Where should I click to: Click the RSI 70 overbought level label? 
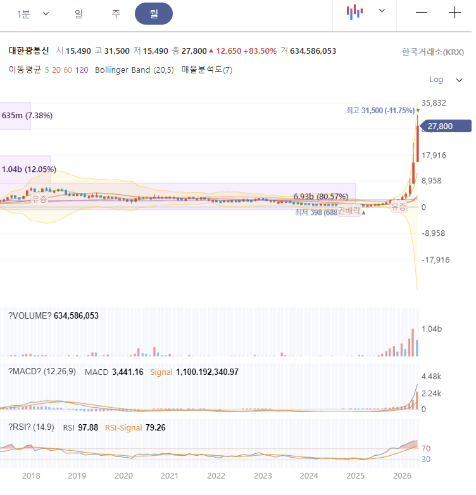point(426,449)
